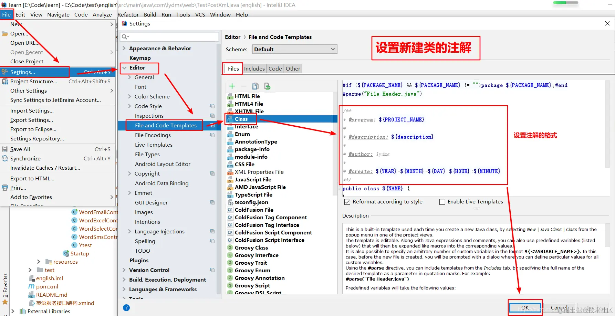615x316 pixels.
Task: Click the template editor vertical scrollbar
Action: tap(607, 124)
